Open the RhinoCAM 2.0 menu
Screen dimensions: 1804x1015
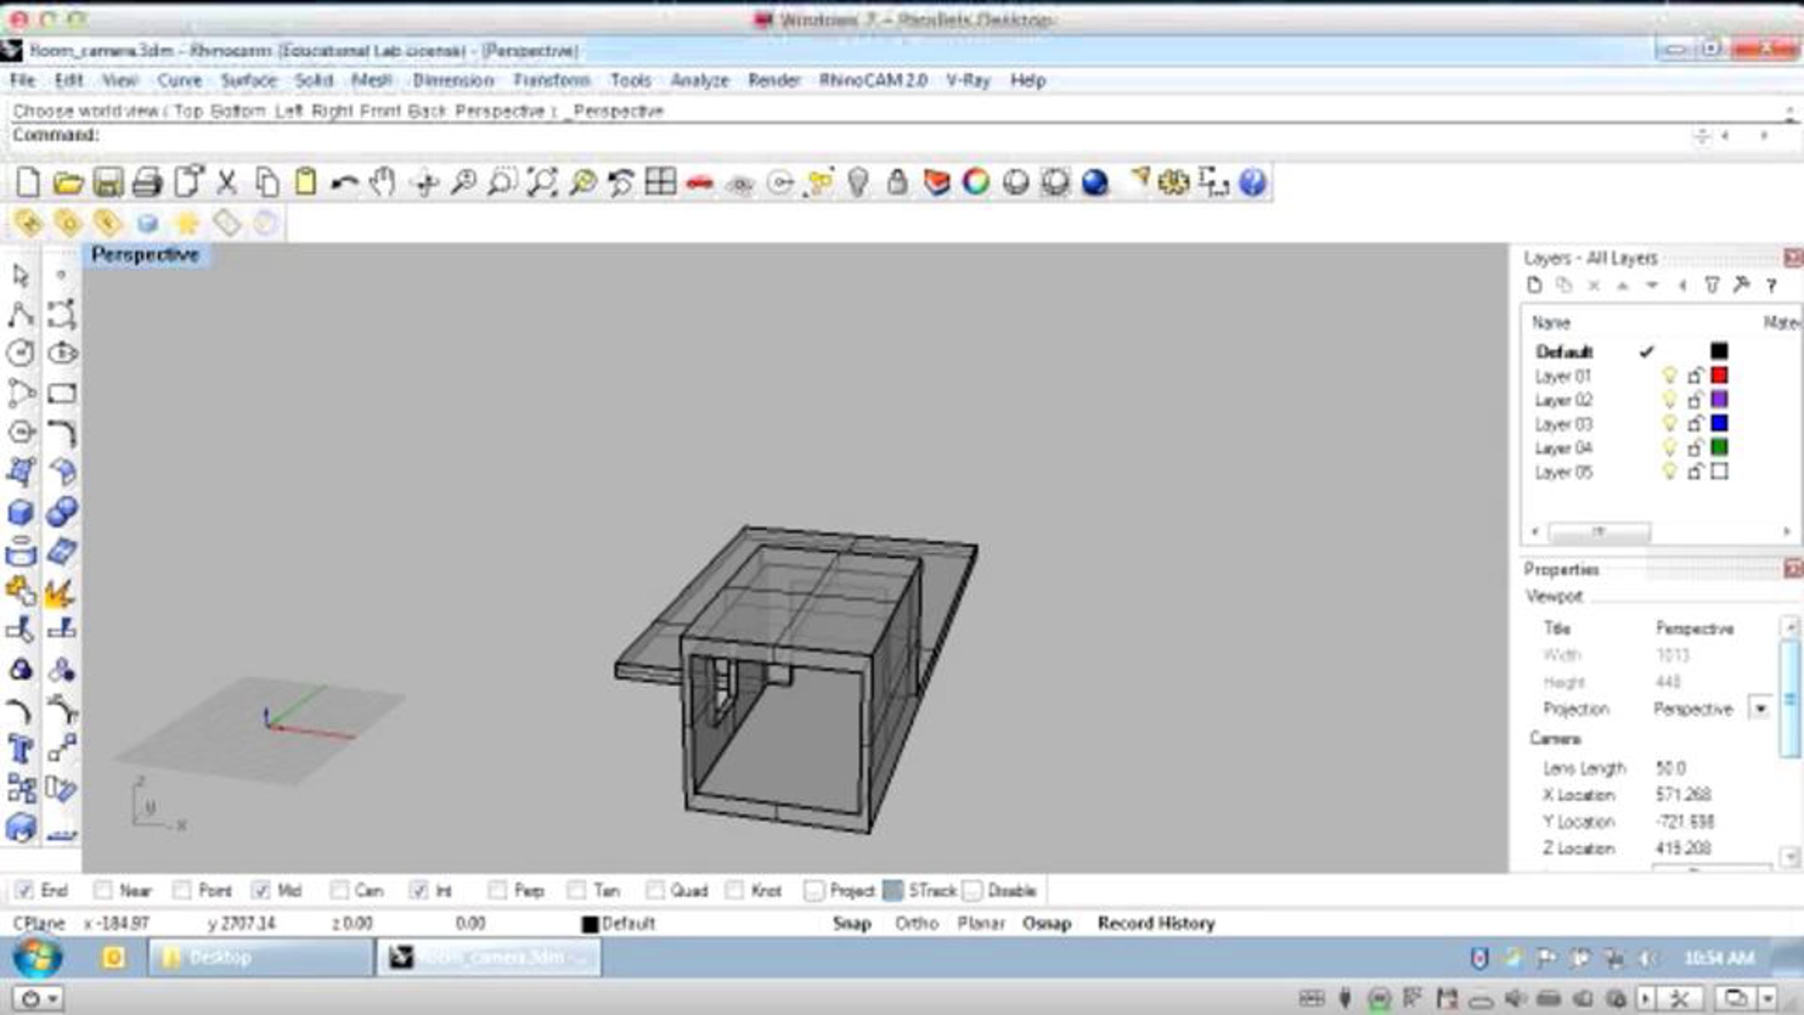pyautogui.click(x=873, y=80)
